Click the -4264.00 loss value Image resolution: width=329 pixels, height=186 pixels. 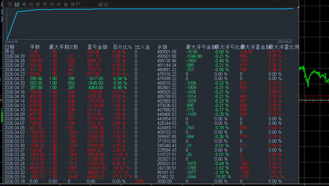tap(95, 87)
